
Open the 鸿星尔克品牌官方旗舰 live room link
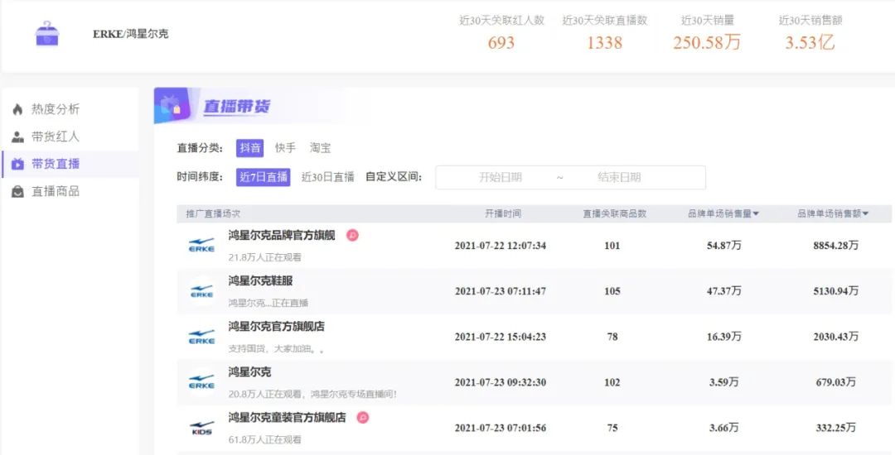click(282, 235)
